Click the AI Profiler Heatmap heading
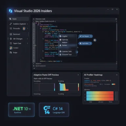The width and height of the screenshot is (126, 126). point(93,75)
